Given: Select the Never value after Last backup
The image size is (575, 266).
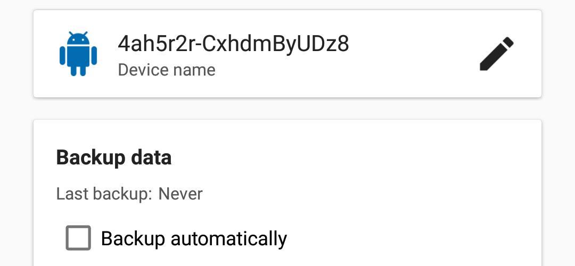Looking at the screenshot, I should [180, 194].
